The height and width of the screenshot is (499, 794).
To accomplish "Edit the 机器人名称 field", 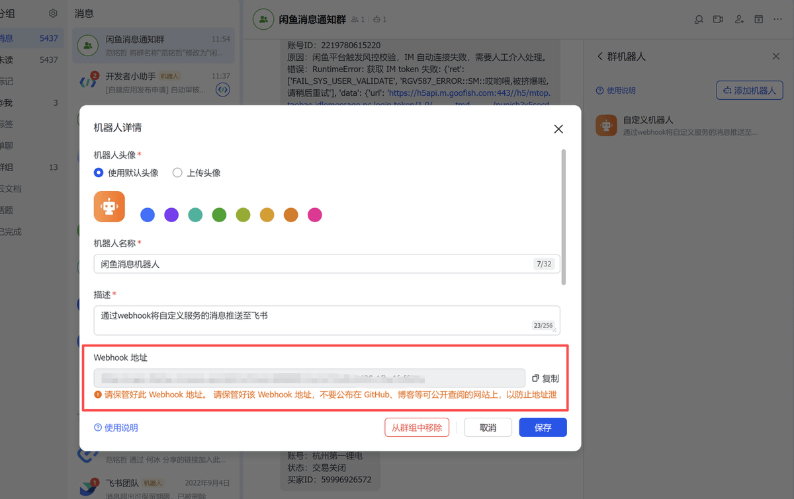I will pyautogui.click(x=327, y=264).
